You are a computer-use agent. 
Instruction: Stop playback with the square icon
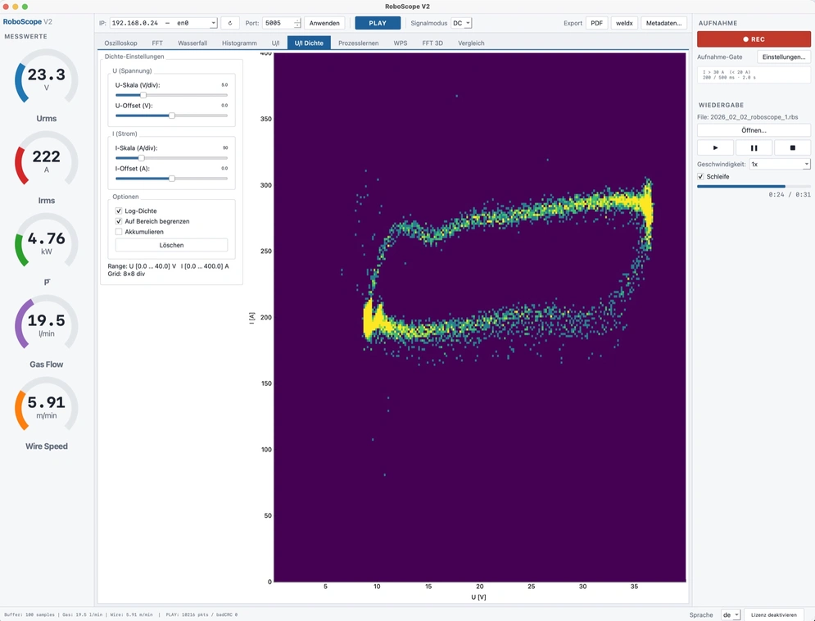coord(792,147)
